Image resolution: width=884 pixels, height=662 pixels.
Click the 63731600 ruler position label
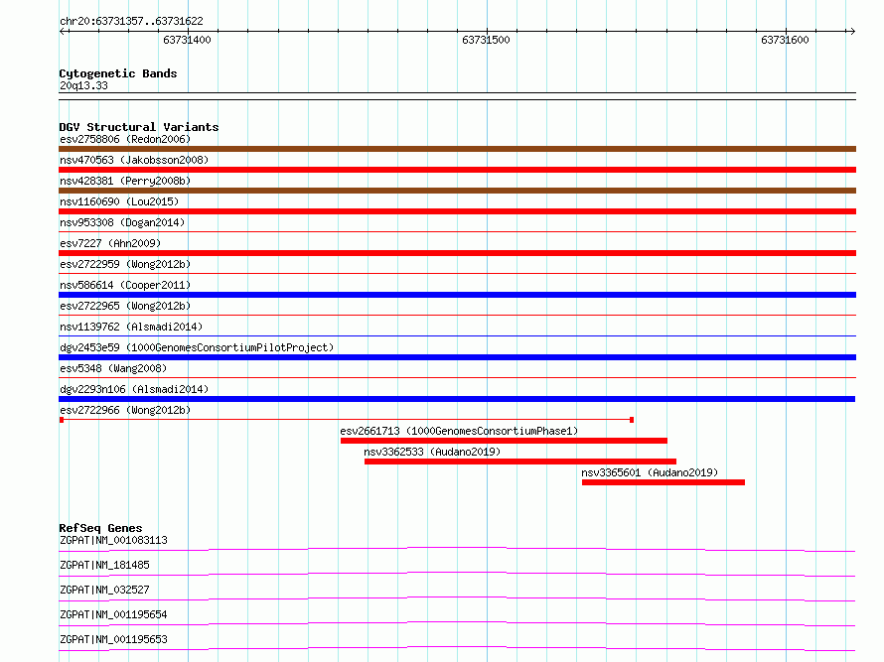(x=785, y=40)
